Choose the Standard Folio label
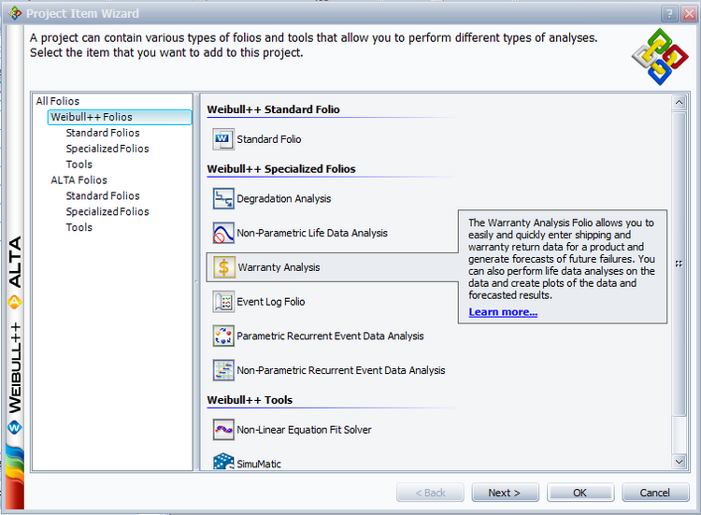 [269, 139]
